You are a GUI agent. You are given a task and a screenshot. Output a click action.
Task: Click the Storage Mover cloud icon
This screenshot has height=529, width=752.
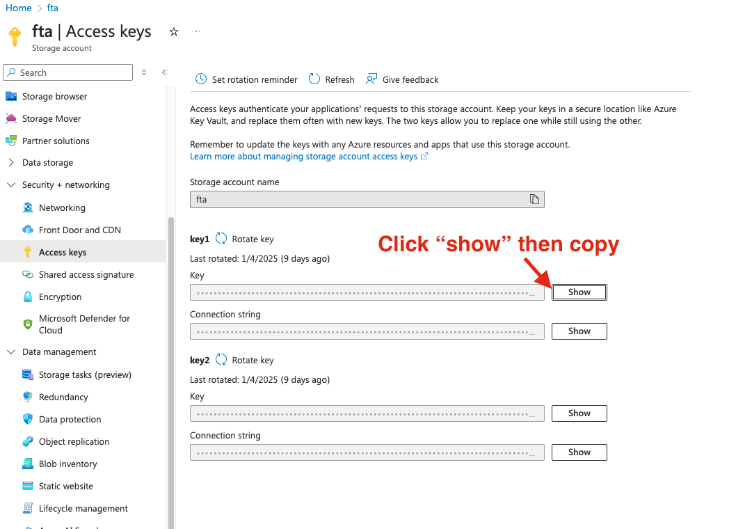pyautogui.click(x=11, y=118)
